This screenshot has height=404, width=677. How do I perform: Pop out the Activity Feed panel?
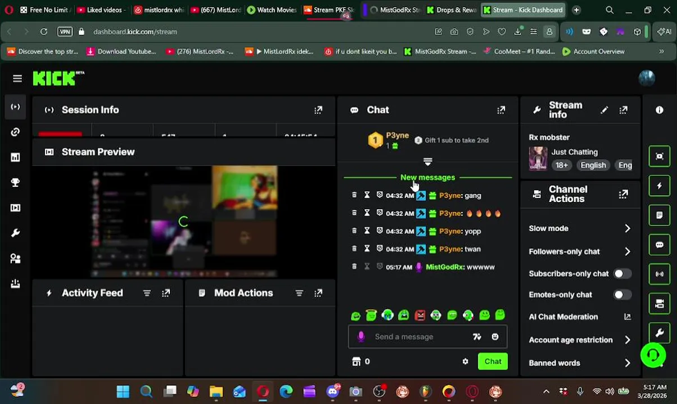coord(166,293)
